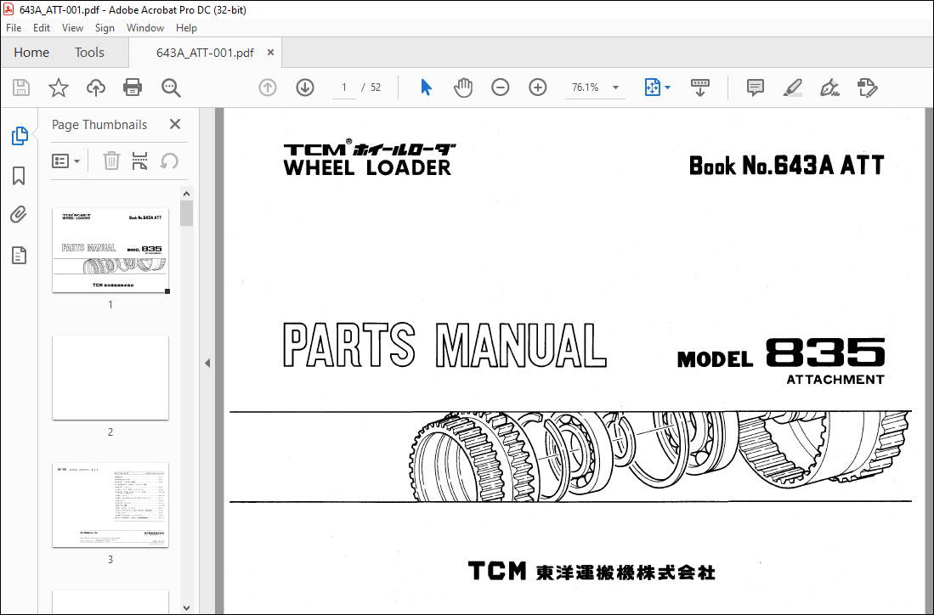934x615 pixels.
Task: Click thumbnail scrollbar down arrow
Action: tap(186, 608)
